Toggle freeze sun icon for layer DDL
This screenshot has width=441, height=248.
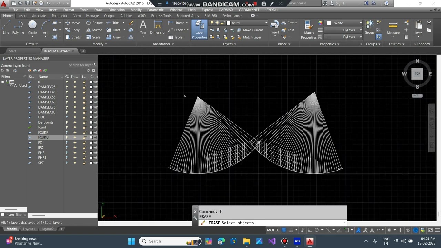click(75, 117)
